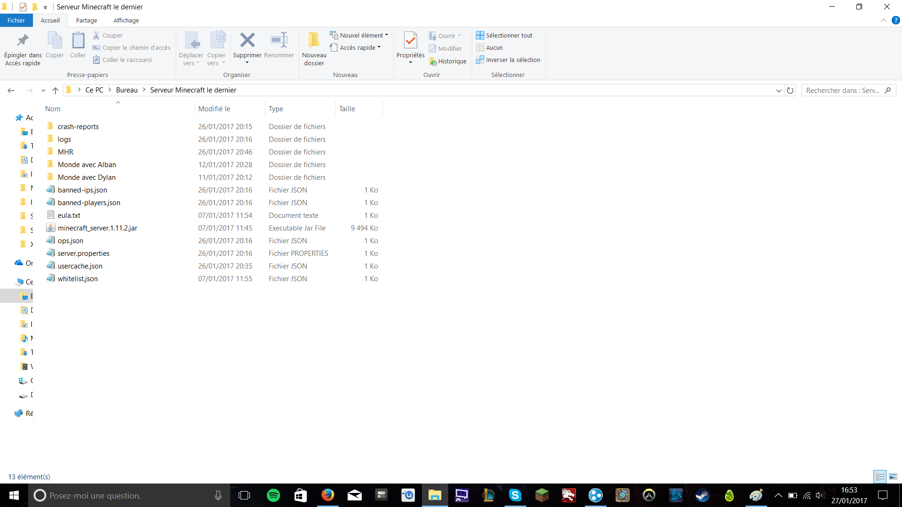The width and height of the screenshot is (902, 507).
Task: Open the Action Center notifications icon
Action: 883,495
